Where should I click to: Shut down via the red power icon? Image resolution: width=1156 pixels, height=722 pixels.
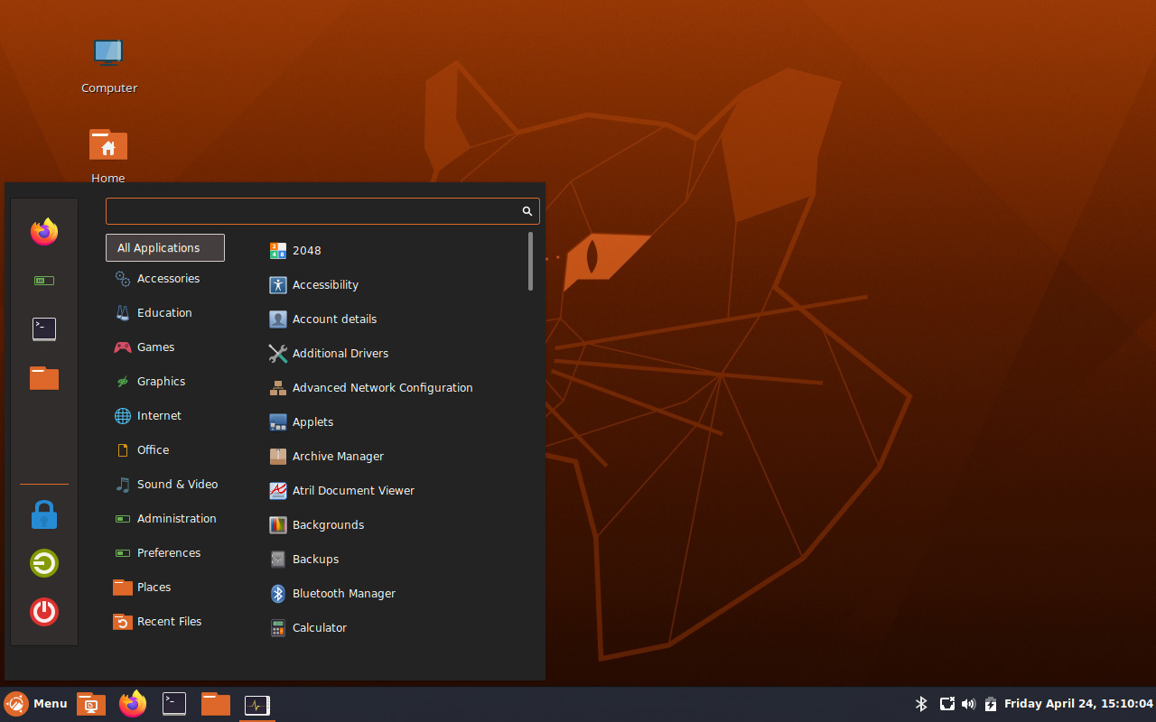coord(43,612)
